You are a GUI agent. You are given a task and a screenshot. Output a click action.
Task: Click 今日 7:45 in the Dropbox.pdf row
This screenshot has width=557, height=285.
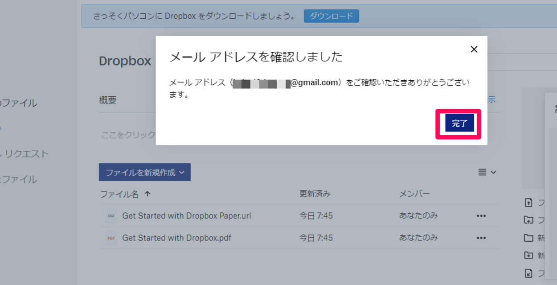[316, 238]
